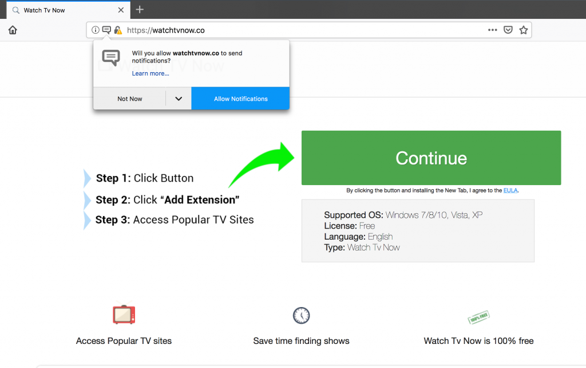
Task: Click the 'Supported OS' line
Action: 403,215
